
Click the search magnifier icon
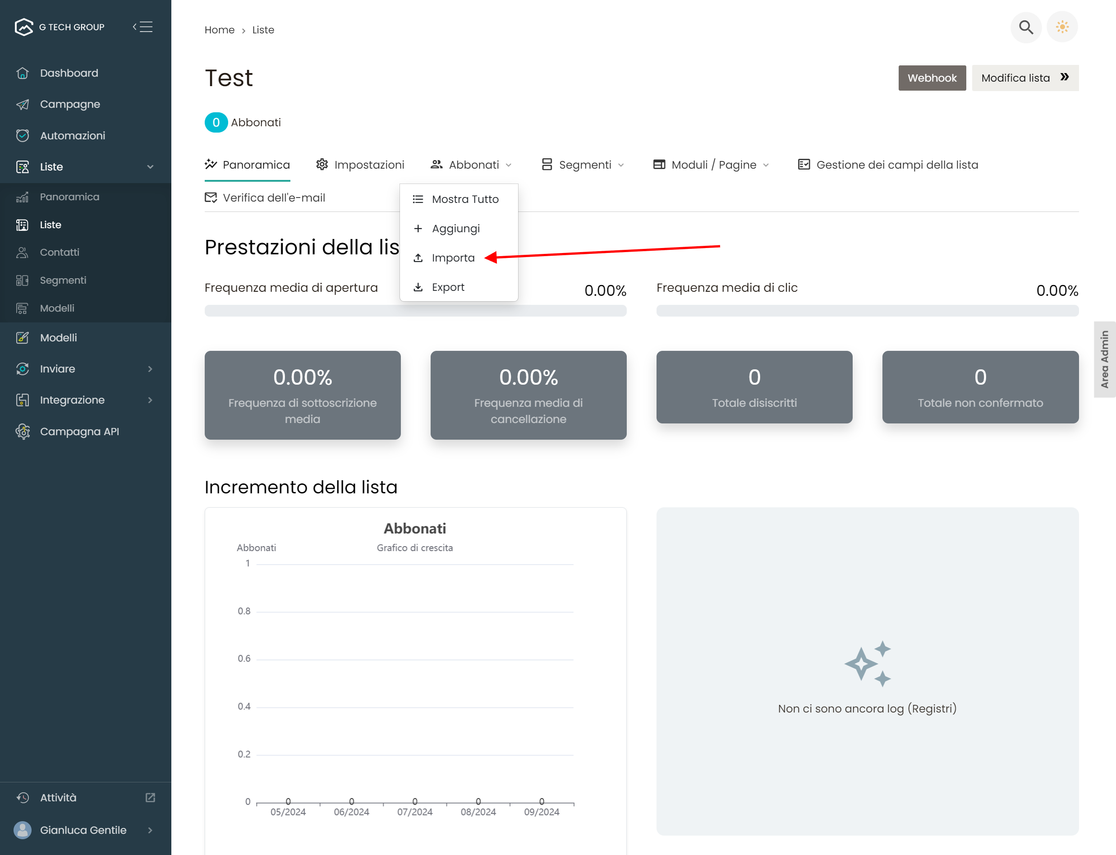(x=1025, y=27)
